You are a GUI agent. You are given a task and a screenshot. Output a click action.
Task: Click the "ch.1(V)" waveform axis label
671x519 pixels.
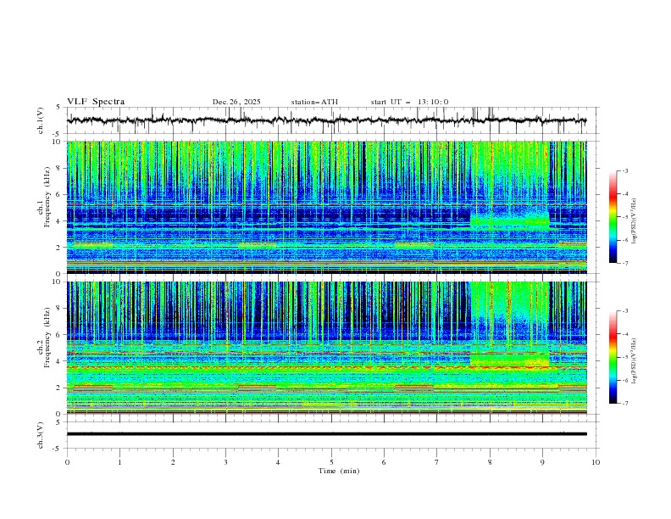pos(41,120)
